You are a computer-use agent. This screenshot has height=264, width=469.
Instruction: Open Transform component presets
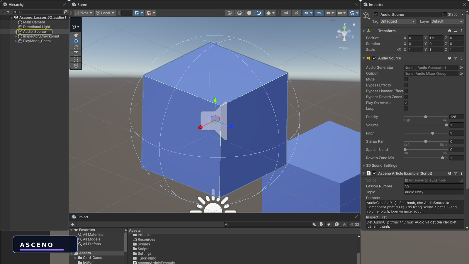(x=456, y=31)
